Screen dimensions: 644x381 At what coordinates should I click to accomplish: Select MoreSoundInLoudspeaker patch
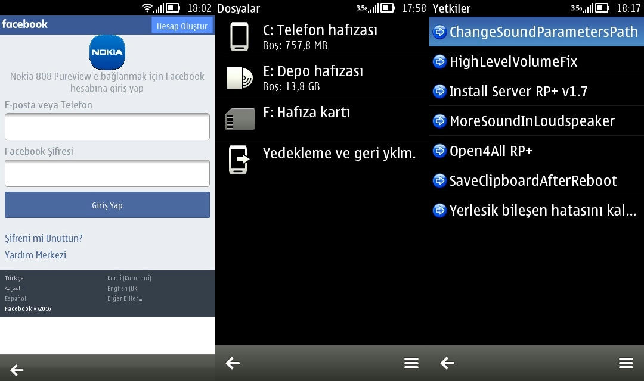click(x=537, y=121)
